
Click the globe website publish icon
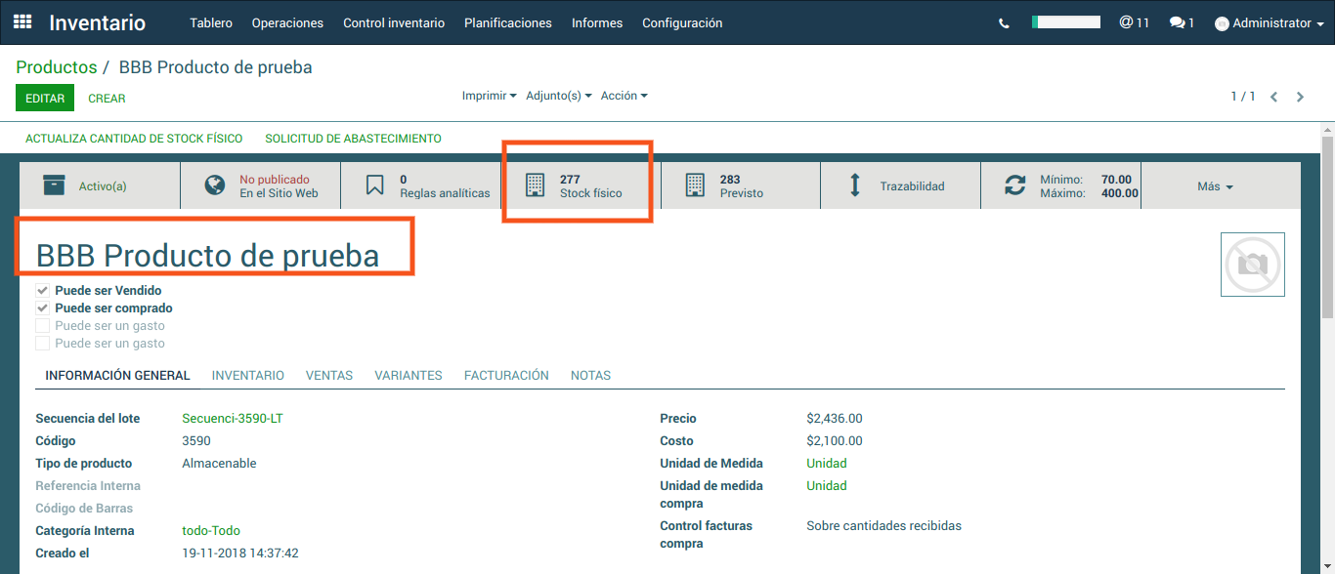(x=215, y=185)
